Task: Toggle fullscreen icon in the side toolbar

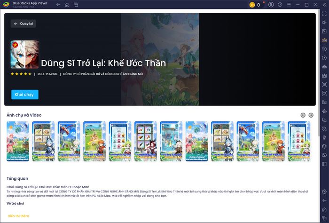Action: (324, 14)
